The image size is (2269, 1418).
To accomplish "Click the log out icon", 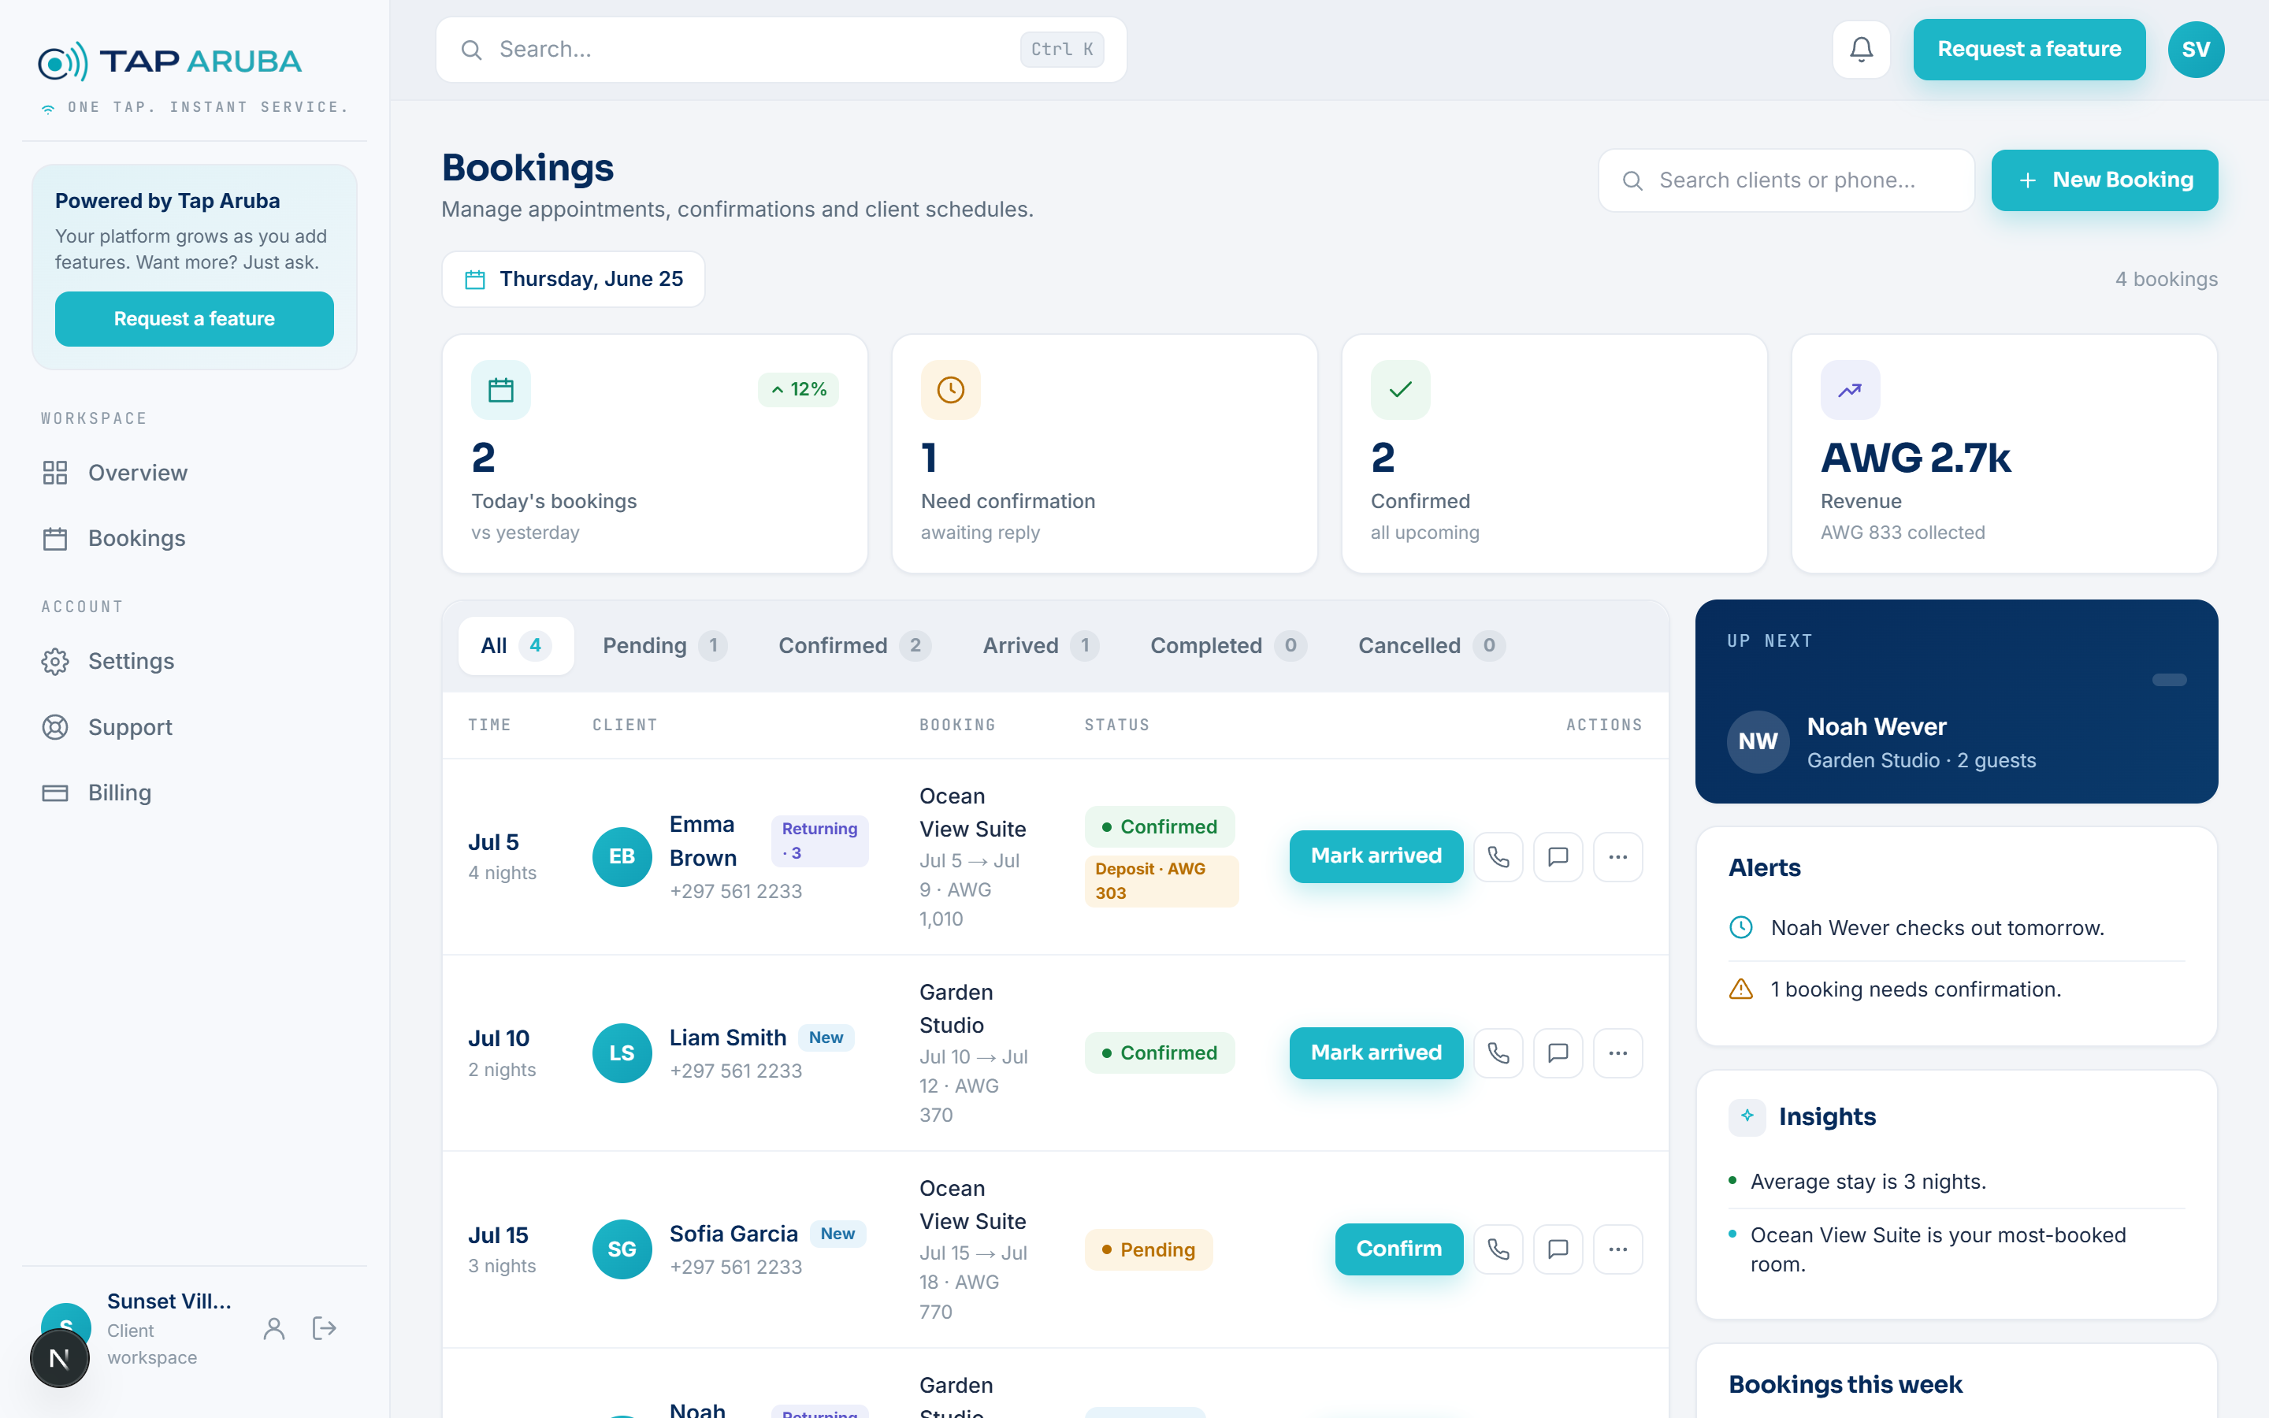I will click(x=325, y=1328).
